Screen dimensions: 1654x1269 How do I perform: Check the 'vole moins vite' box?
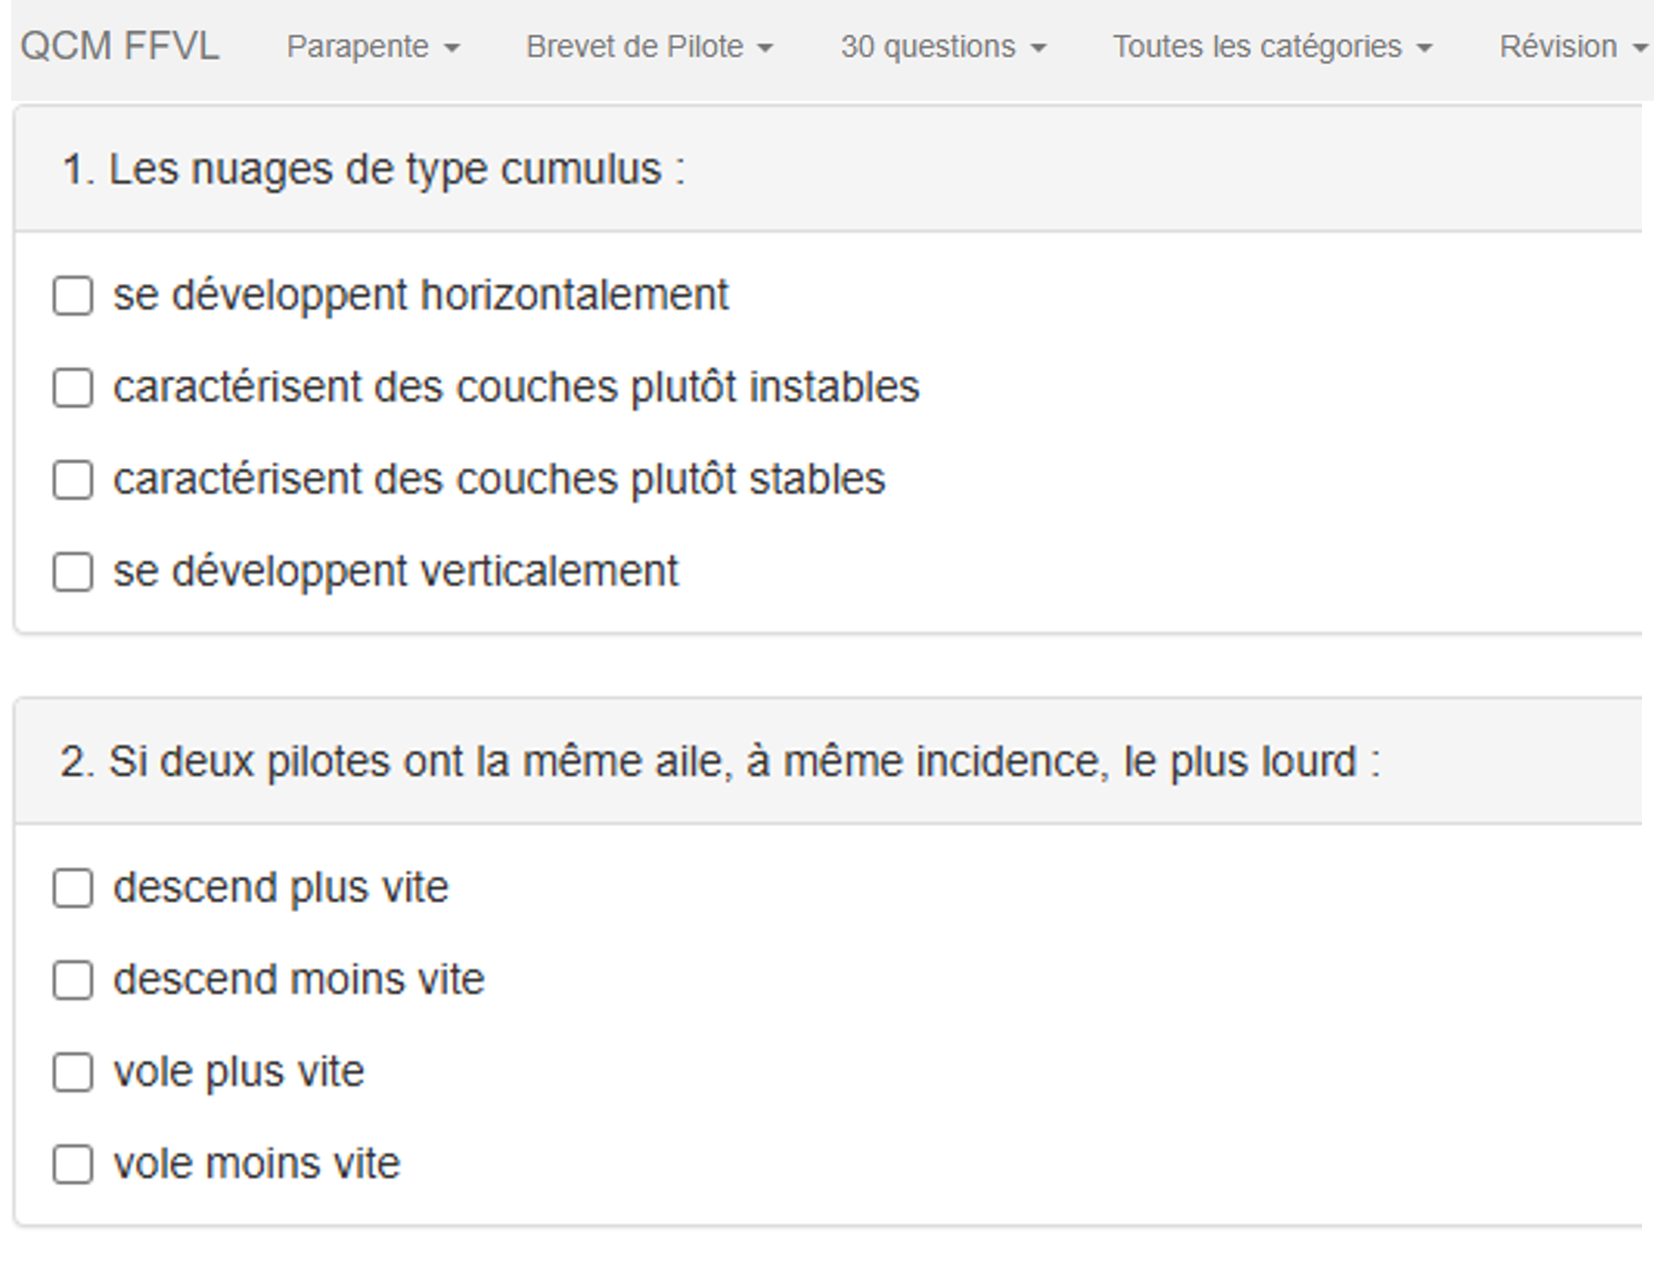pyautogui.click(x=73, y=1164)
